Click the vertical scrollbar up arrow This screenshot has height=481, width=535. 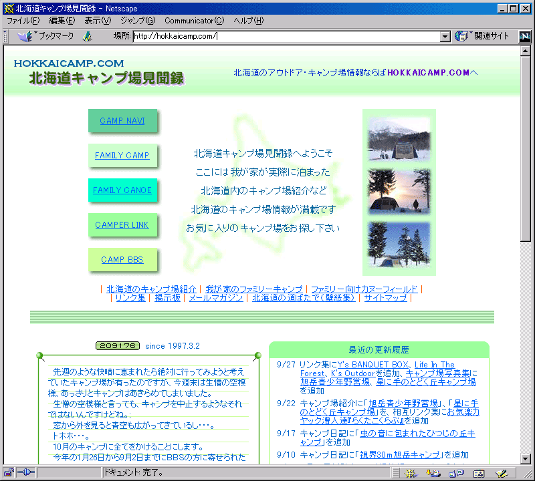(x=526, y=51)
